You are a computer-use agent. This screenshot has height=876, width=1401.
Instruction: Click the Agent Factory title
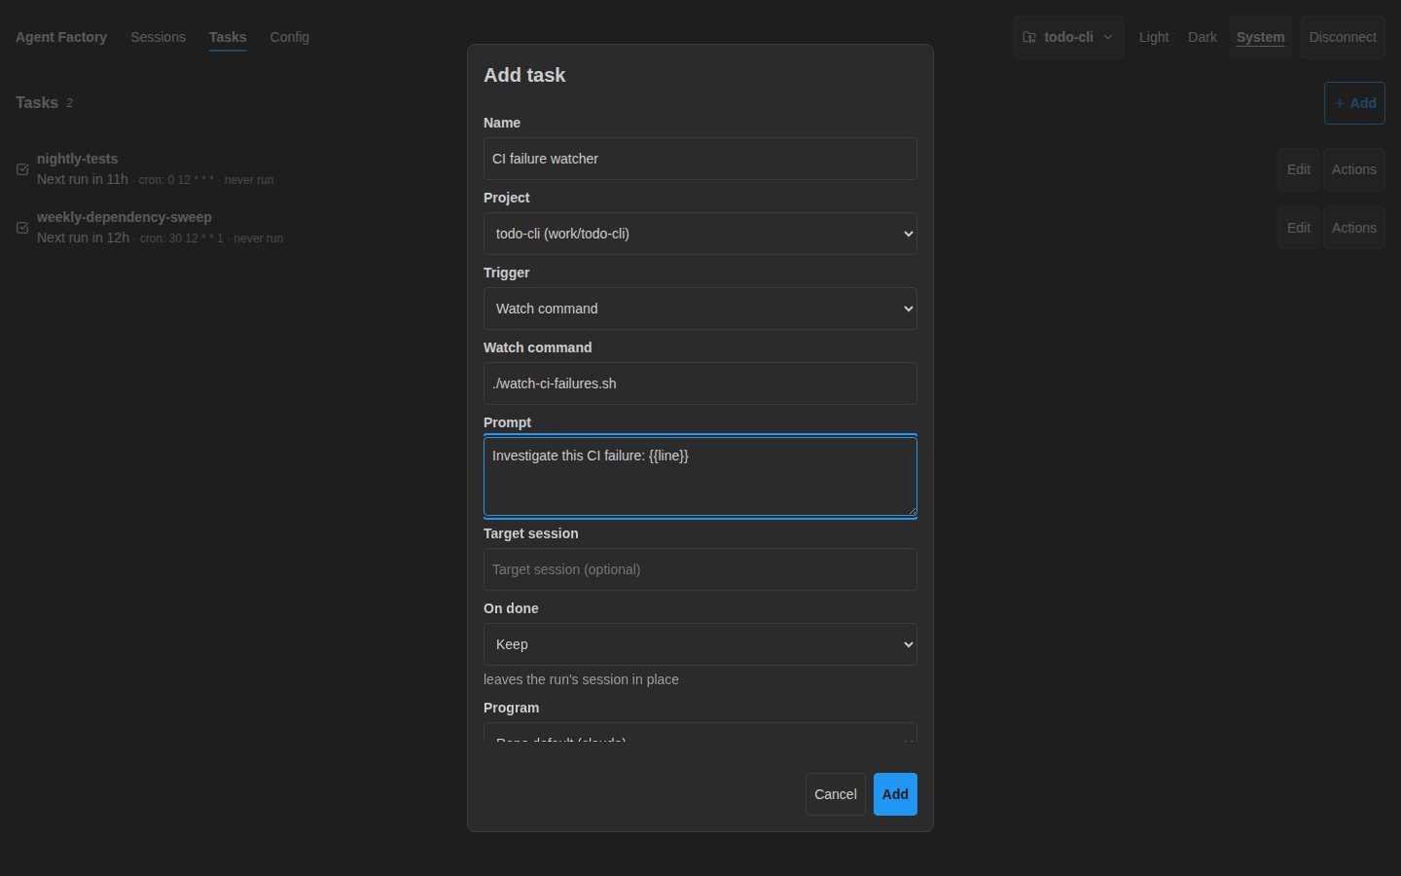(61, 37)
